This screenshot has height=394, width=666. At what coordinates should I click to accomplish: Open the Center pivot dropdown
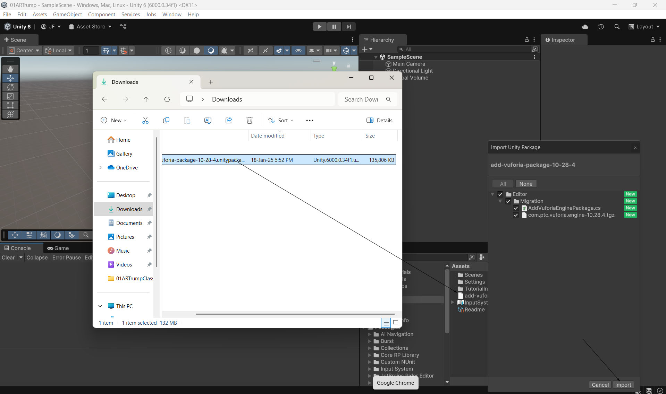tap(24, 51)
